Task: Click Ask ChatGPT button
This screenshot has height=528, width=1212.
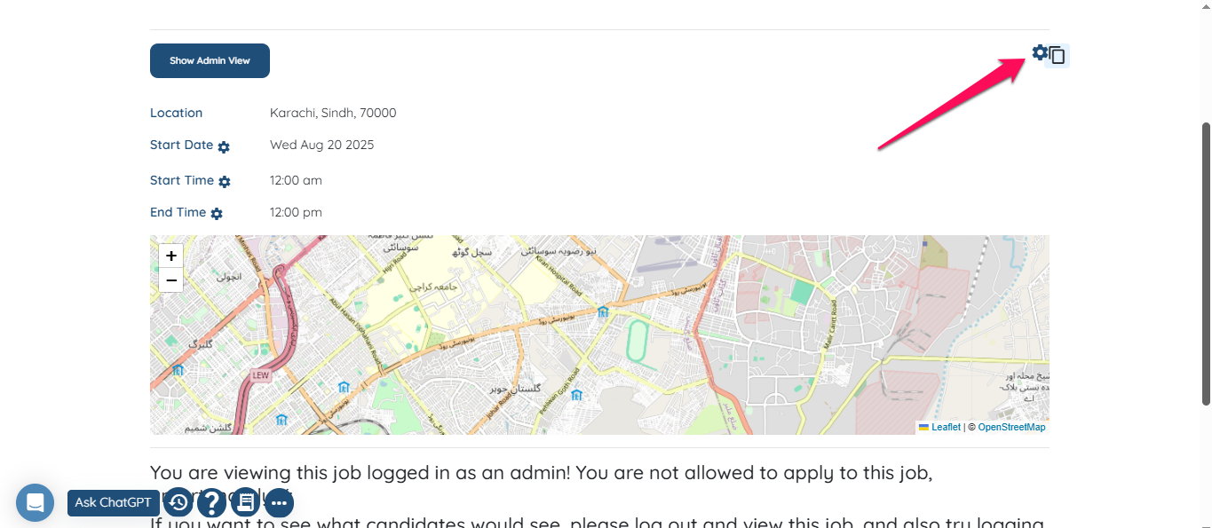Action: pos(114,503)
